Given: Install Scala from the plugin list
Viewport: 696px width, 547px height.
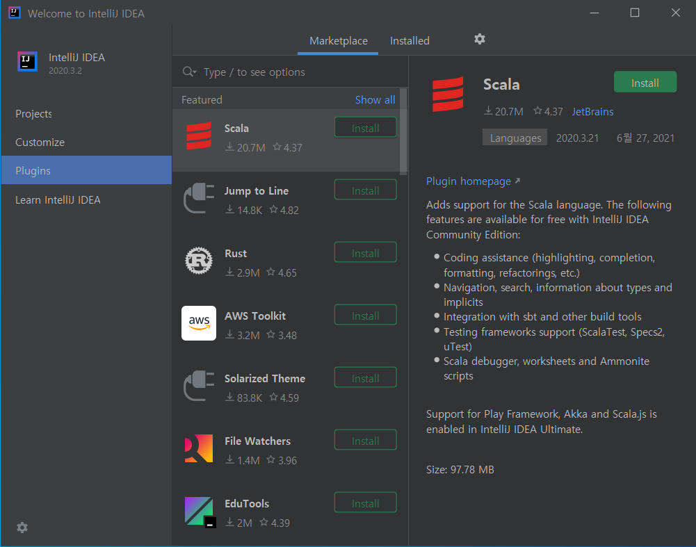Looking at the screenshot, I should click(365, 128).
